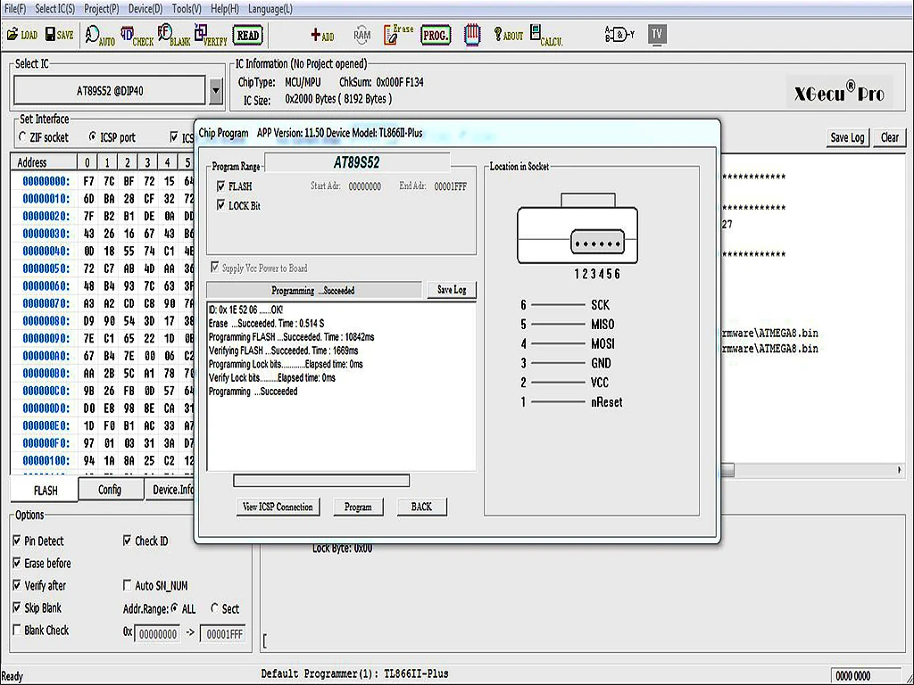Click the horizontal log scrollbar thumb

click(727, 469)
